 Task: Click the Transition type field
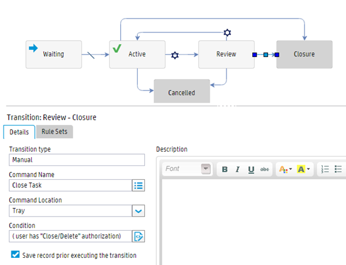[77, 159]
